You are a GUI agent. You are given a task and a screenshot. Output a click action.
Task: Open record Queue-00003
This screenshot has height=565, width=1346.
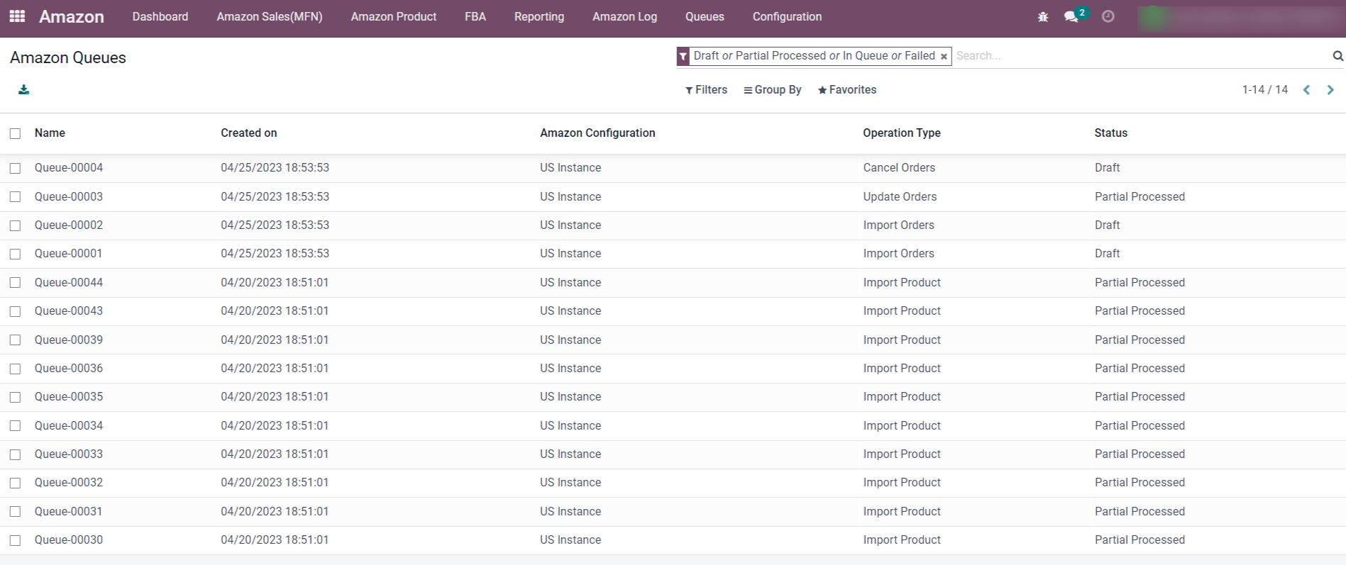coord(69,197)
